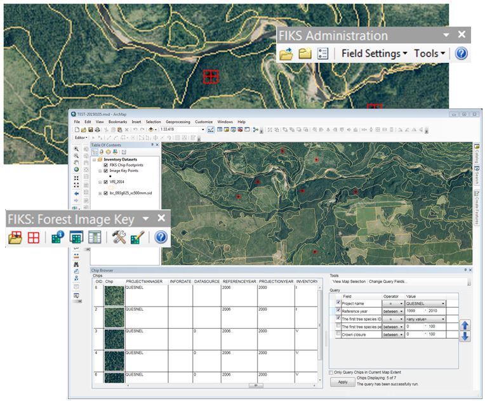
Task: Toggle bc_093g025_xc500mm.sid layer visibility
Action: [x=106, y=194]
